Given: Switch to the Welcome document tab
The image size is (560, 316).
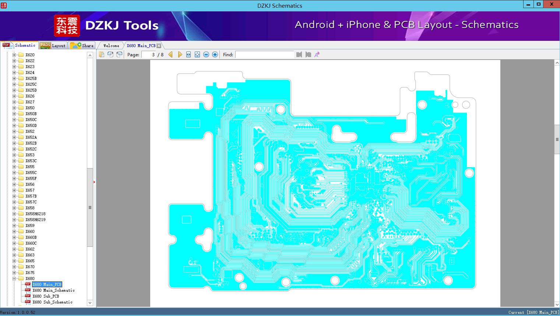Looking at the screenshot, I should (x=111, y=46).
